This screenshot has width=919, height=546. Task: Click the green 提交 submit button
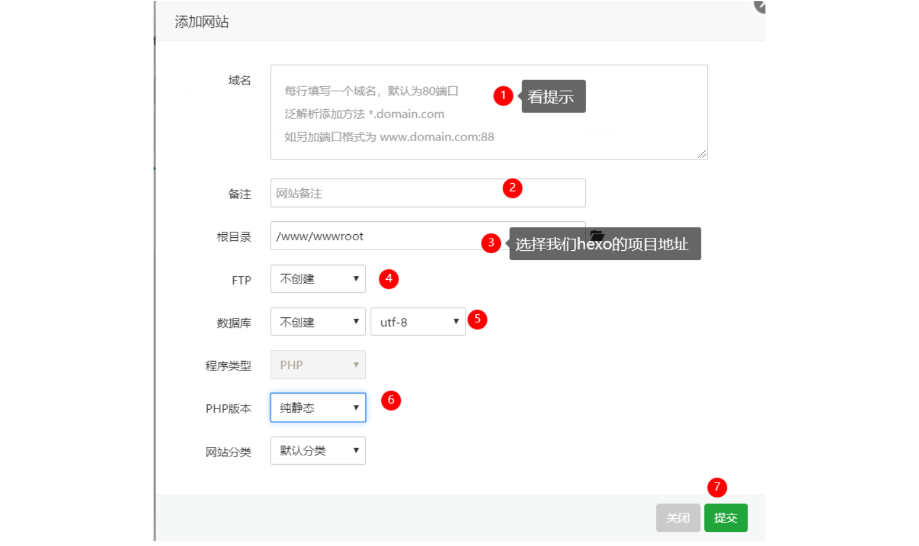pyautogui.click(x=726, y=518)
